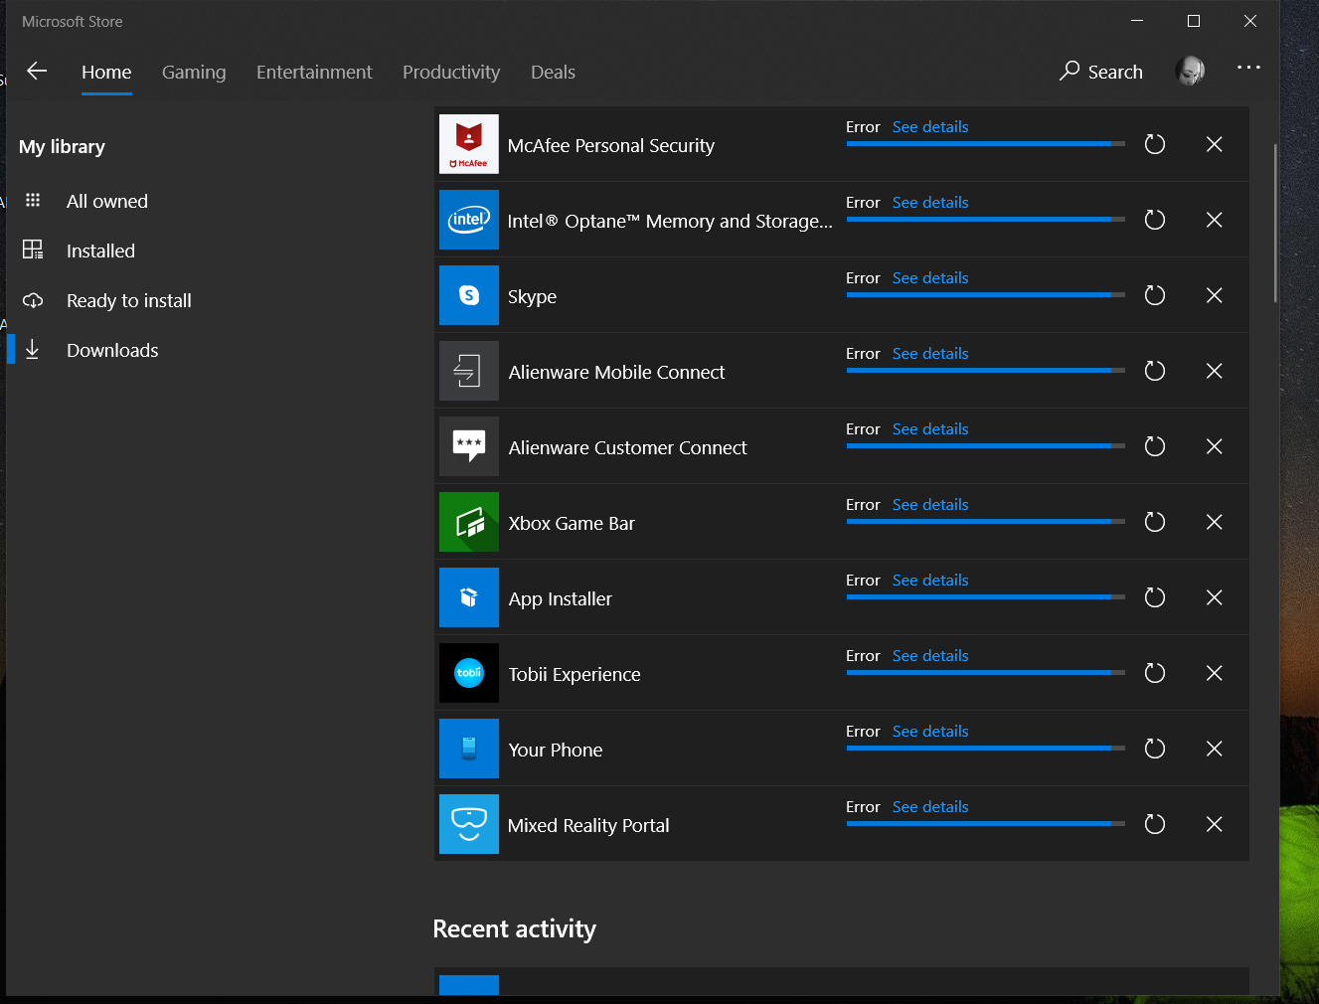This screenshot has width=1319, height=1004.
Task: Retry Intel Optane Memory download
Action: point(1155,220)
